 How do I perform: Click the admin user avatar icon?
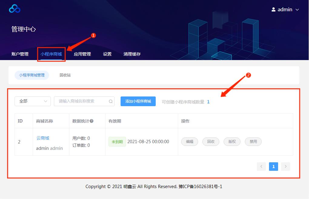[273, 9]
